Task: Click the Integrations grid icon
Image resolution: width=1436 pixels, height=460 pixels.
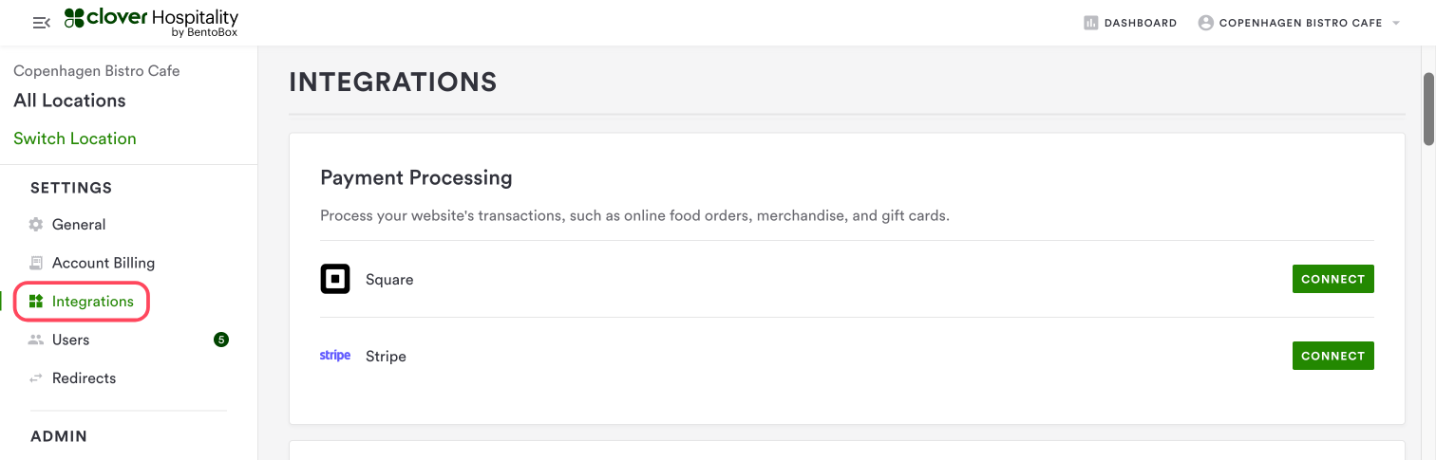Action: [36, 302]
